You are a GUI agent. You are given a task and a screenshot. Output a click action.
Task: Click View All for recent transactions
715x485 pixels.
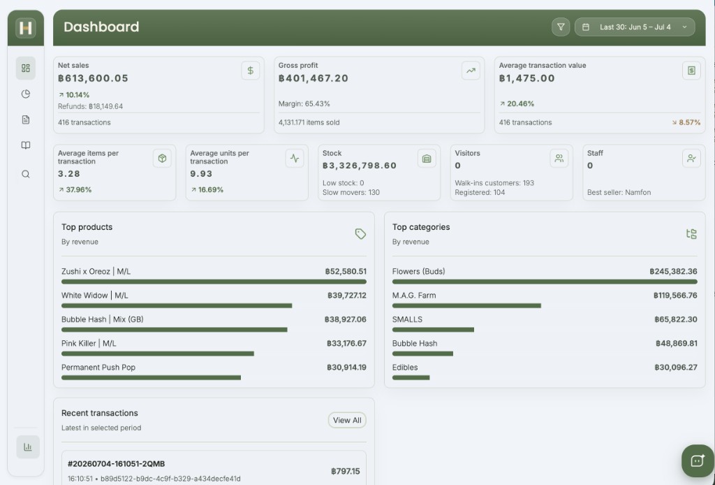pyautogui.click(x=347, y=420)
